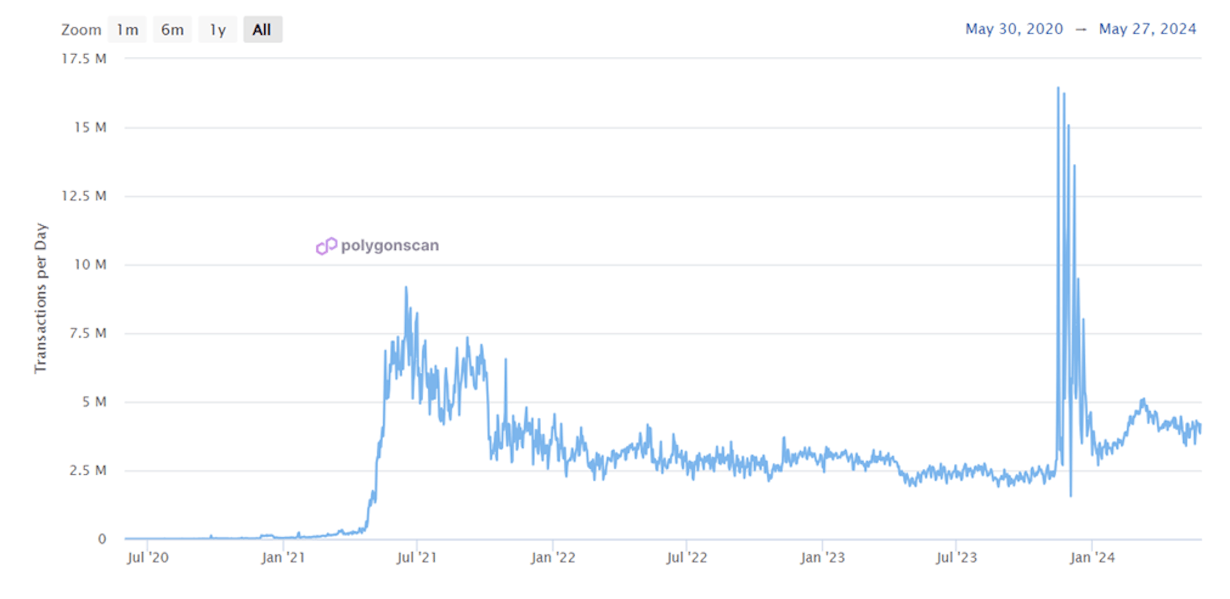Click the May 30, 2020 start date

[x=1014, y=29]
